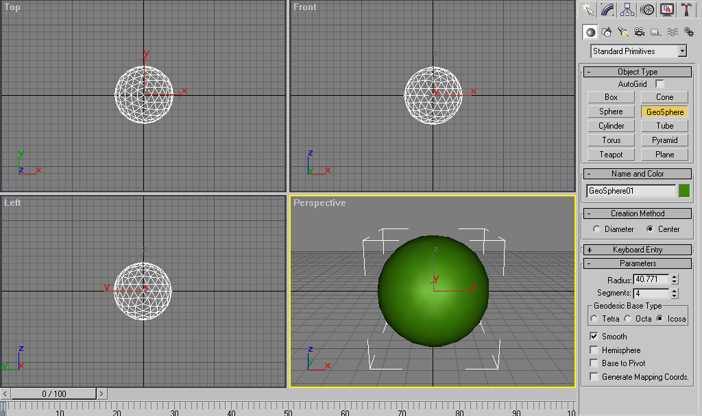The width and height of the screenshot is (702, 416).
Task: Click the highlighted GeoSphere button
Action: tap(664, 112)
